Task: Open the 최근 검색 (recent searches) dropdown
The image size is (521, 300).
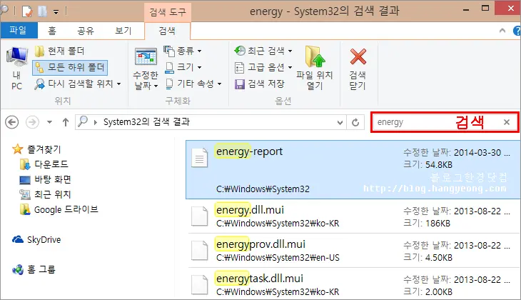Action: (x=263, y=51)
